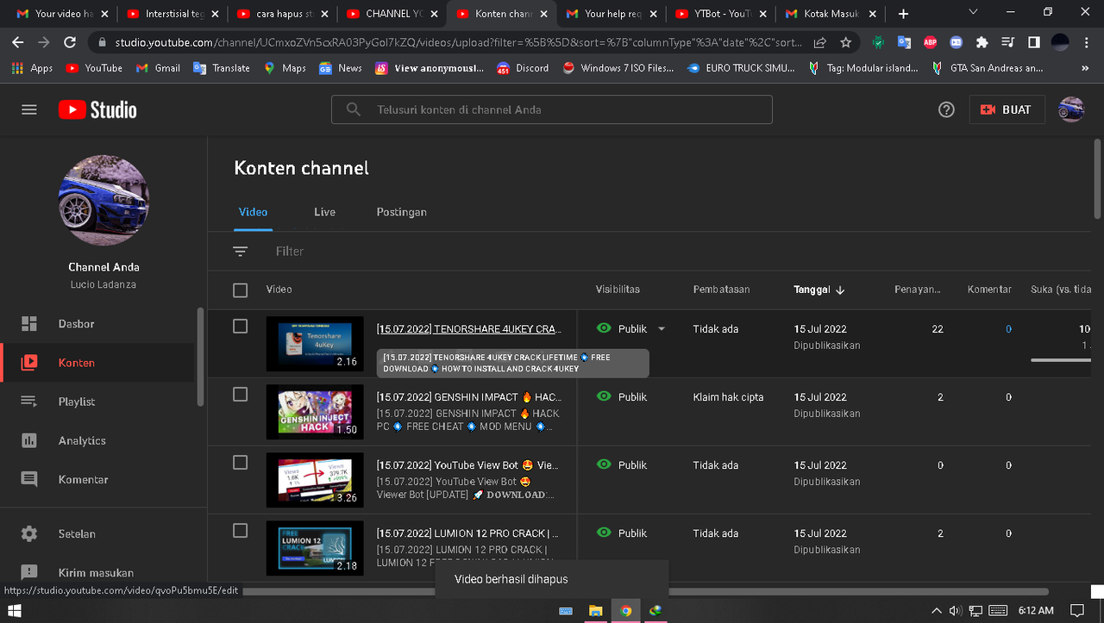The height and width of the screenshot is (623, 1104).
Task: Click the page vertical scrollbar
Action: point(1097,181)
